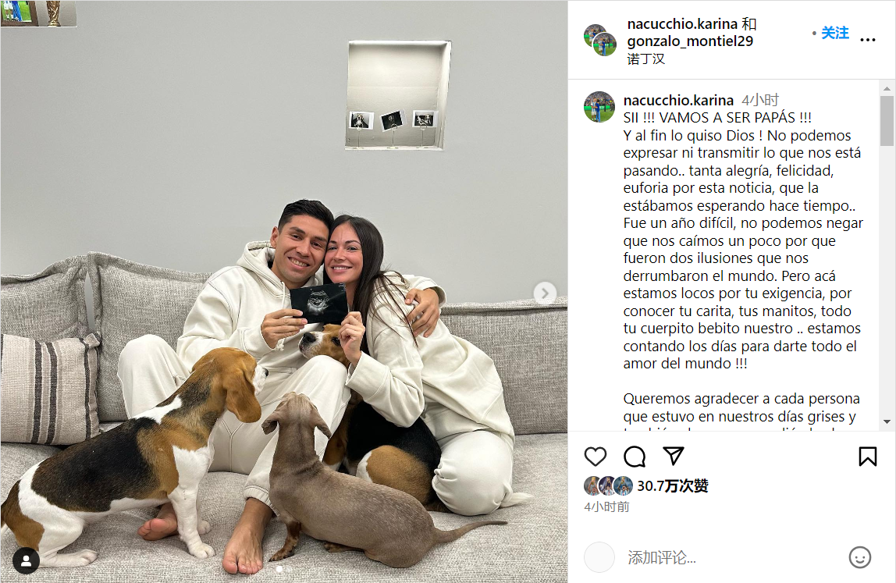View the 诺丁汉 location page
The width and height of the screenshot is (896, 583).
pyautogui.click(x=645, y=59)
